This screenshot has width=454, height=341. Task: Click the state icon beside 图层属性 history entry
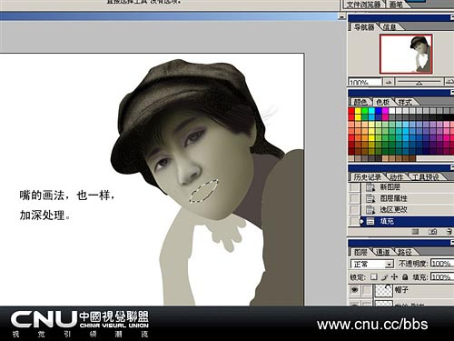click(x=370, y=198)
